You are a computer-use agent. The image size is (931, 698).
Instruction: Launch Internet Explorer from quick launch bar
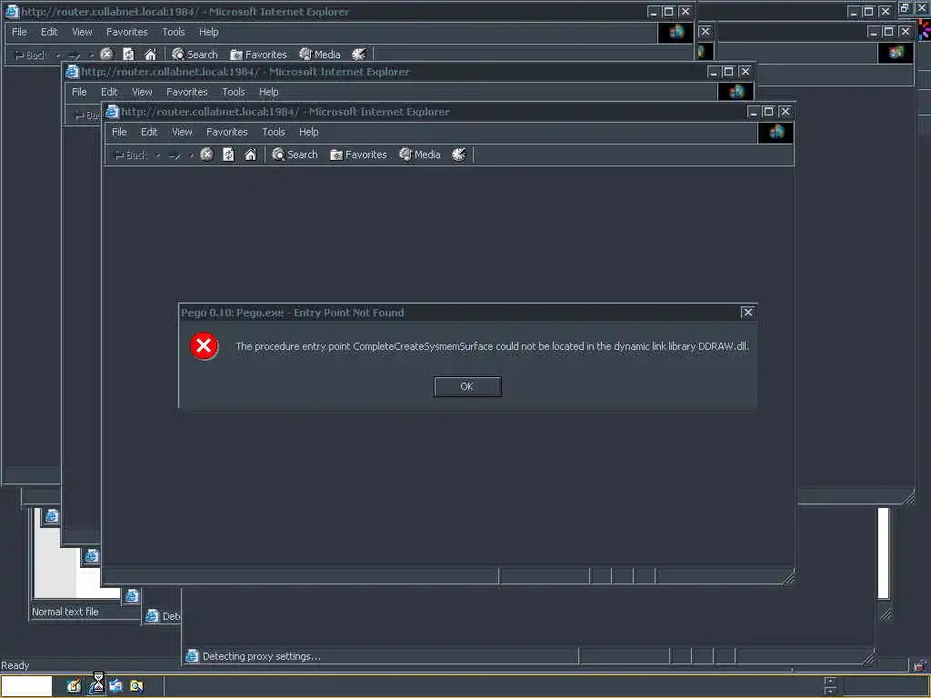[96, 685]
